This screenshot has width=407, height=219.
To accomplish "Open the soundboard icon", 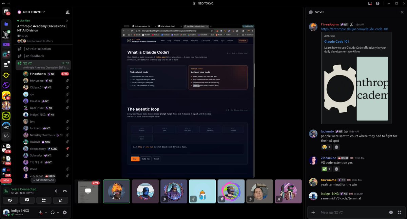I will [61, 200].
